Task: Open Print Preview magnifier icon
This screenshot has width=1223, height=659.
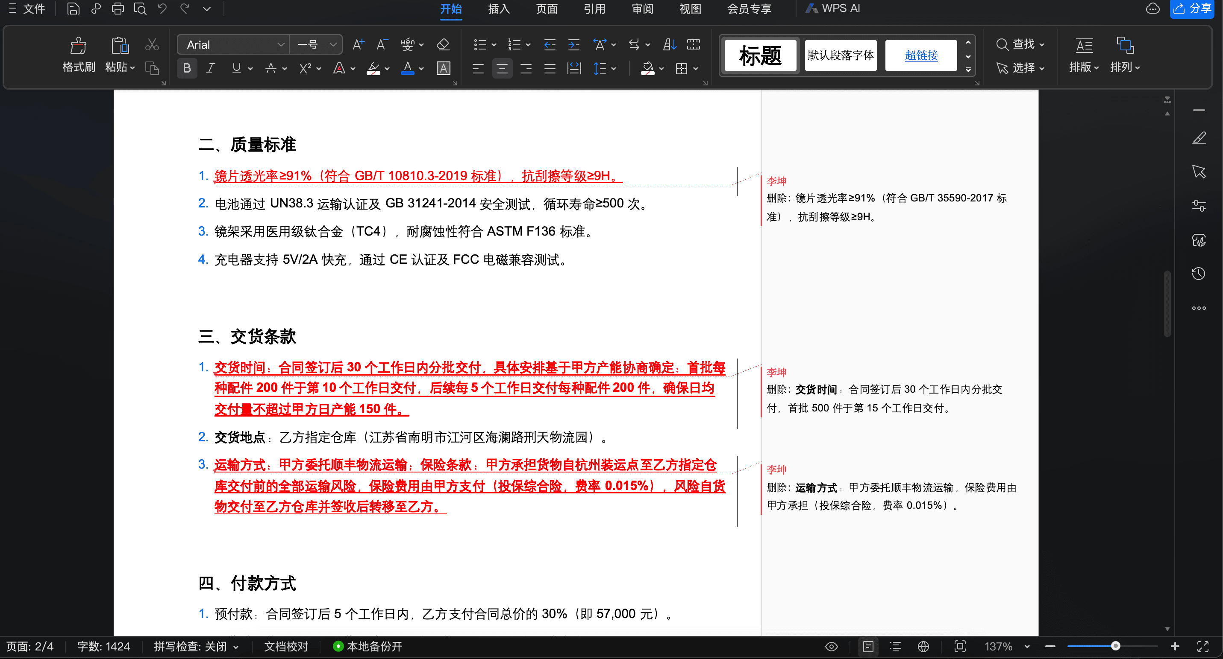Action: 140,9
